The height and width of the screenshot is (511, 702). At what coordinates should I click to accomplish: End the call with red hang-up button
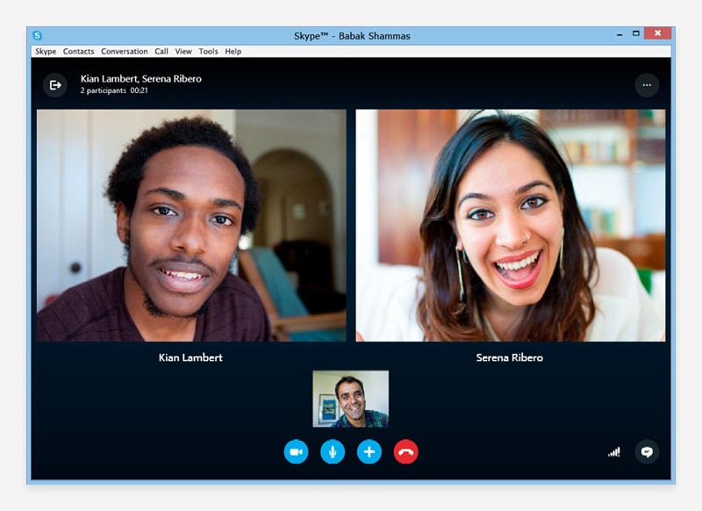pos(406,452)
